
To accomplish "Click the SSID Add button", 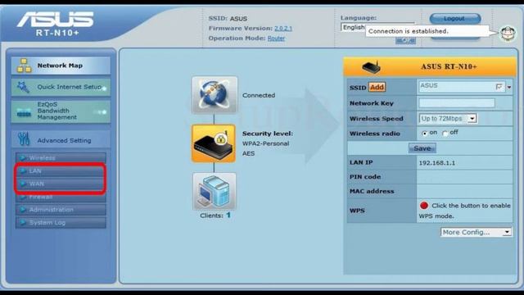I will click(x=377, y=88).
